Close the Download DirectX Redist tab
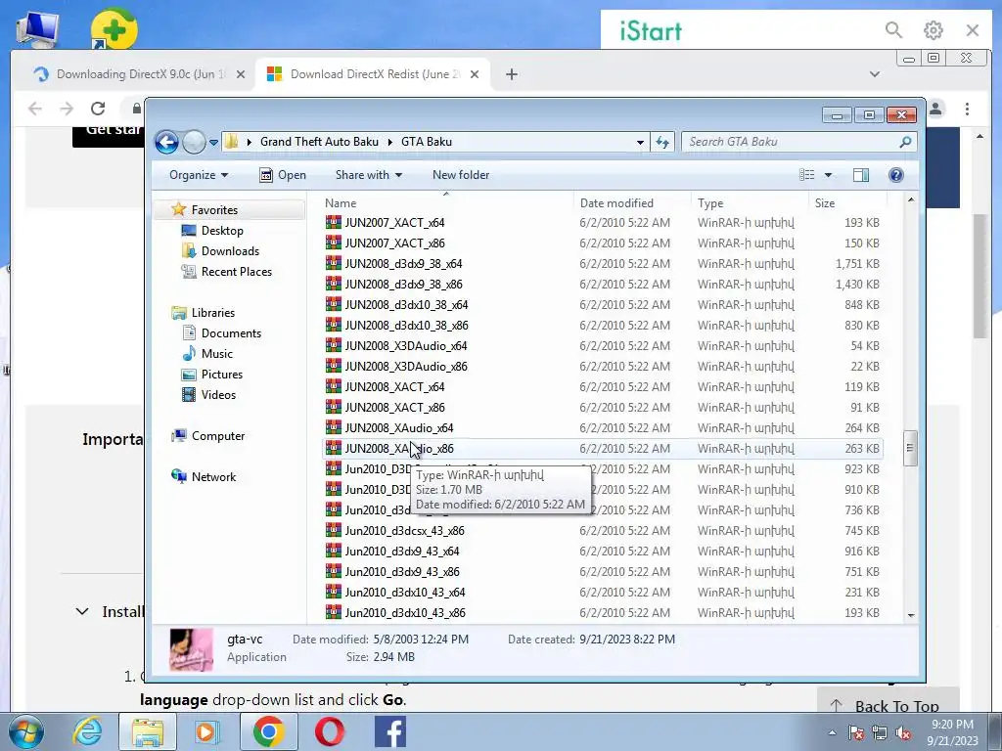1002x751 pixels. [475, 74]
